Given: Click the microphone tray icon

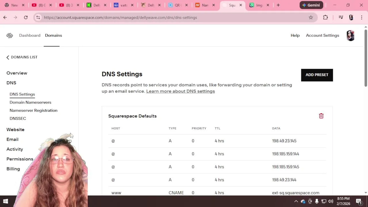Looking at the screenshot, I should [317, 201].
